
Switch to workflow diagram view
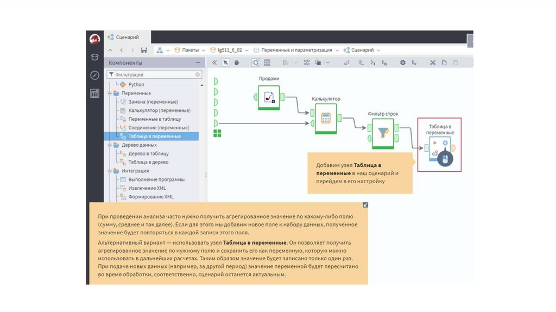pos(256,63)
